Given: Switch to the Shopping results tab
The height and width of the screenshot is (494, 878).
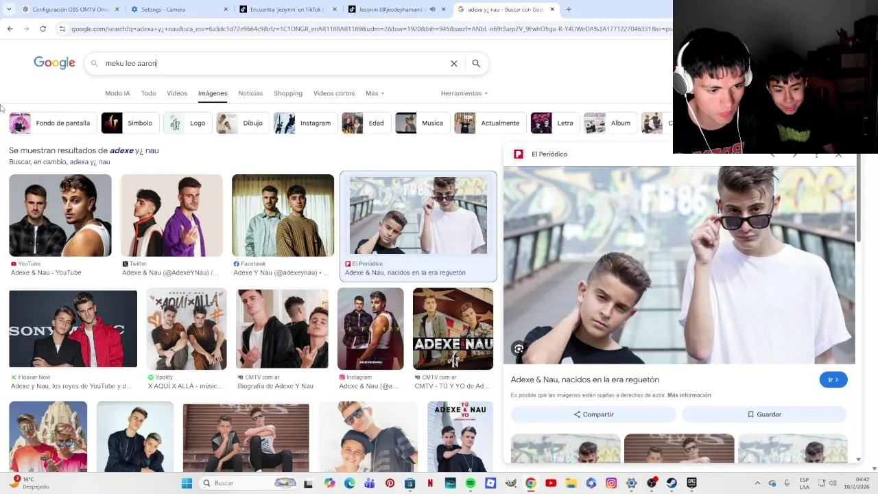Looking at the screenshot, I should pos(288,93).
